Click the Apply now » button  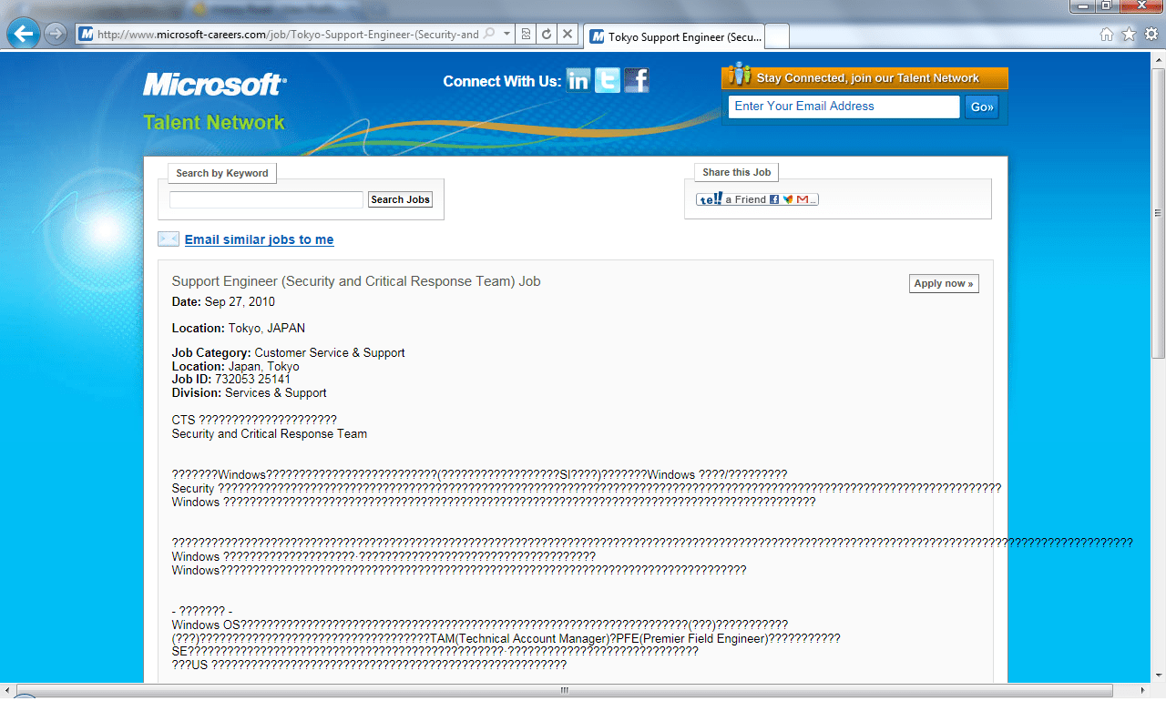click(x=944, y=283)
